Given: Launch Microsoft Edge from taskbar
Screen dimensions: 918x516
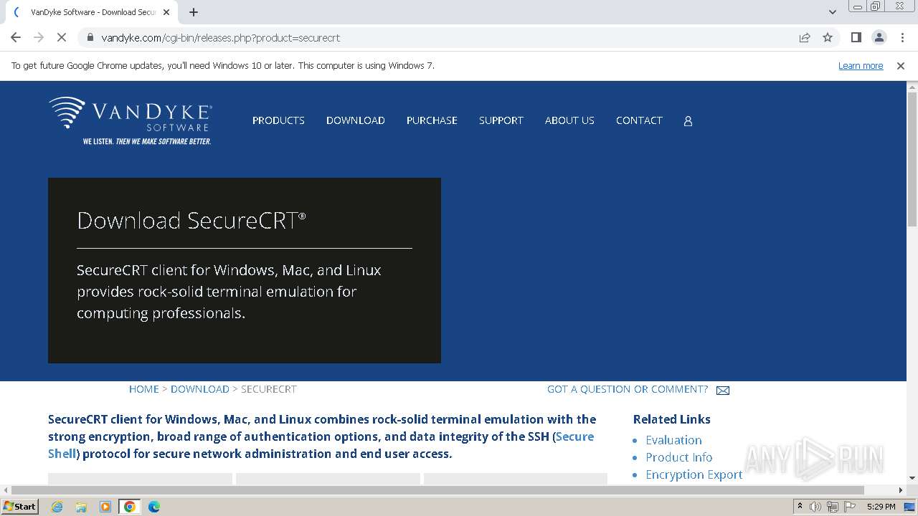Looking at the screenshot, I should (x=154, y=507).
